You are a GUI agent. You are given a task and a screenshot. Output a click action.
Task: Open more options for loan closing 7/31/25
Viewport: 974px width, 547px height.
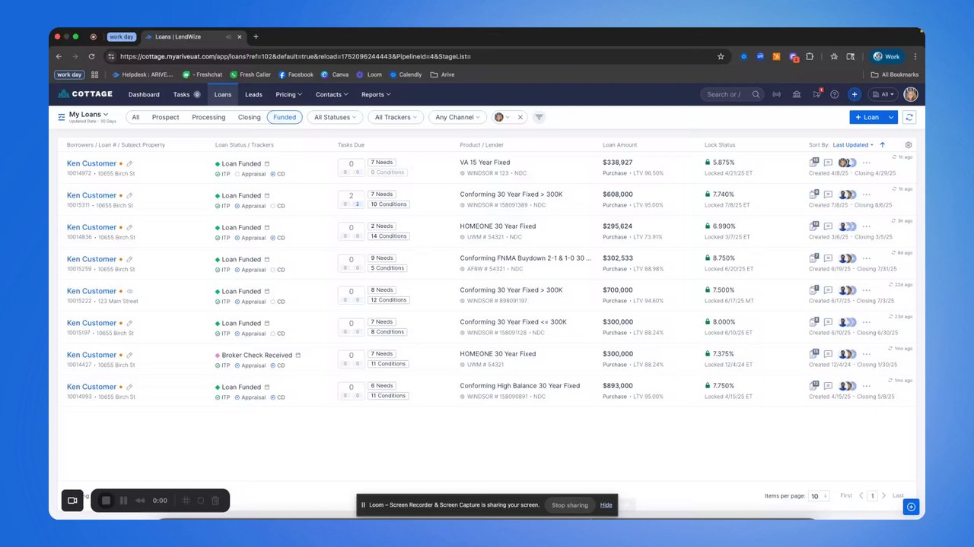point(867,258)
